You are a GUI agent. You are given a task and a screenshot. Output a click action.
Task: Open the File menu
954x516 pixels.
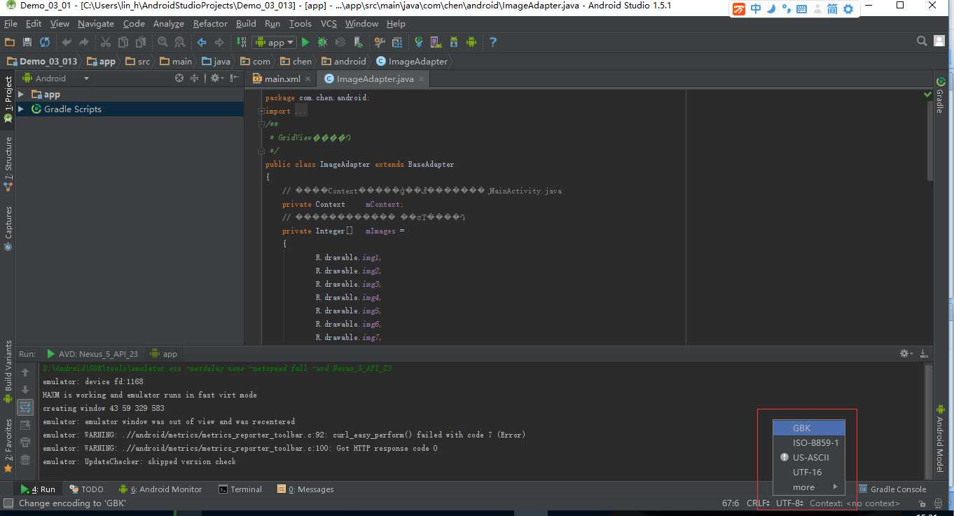11,23
